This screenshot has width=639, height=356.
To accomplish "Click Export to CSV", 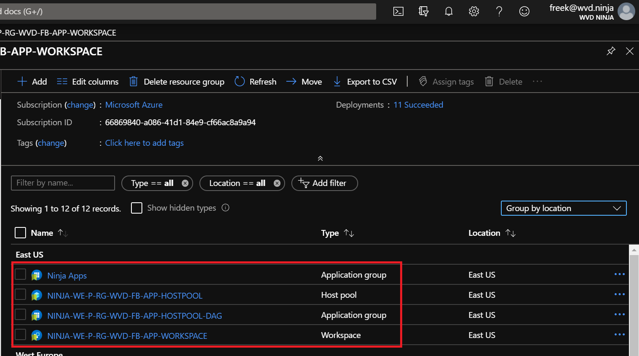I will tap(365, 82).
